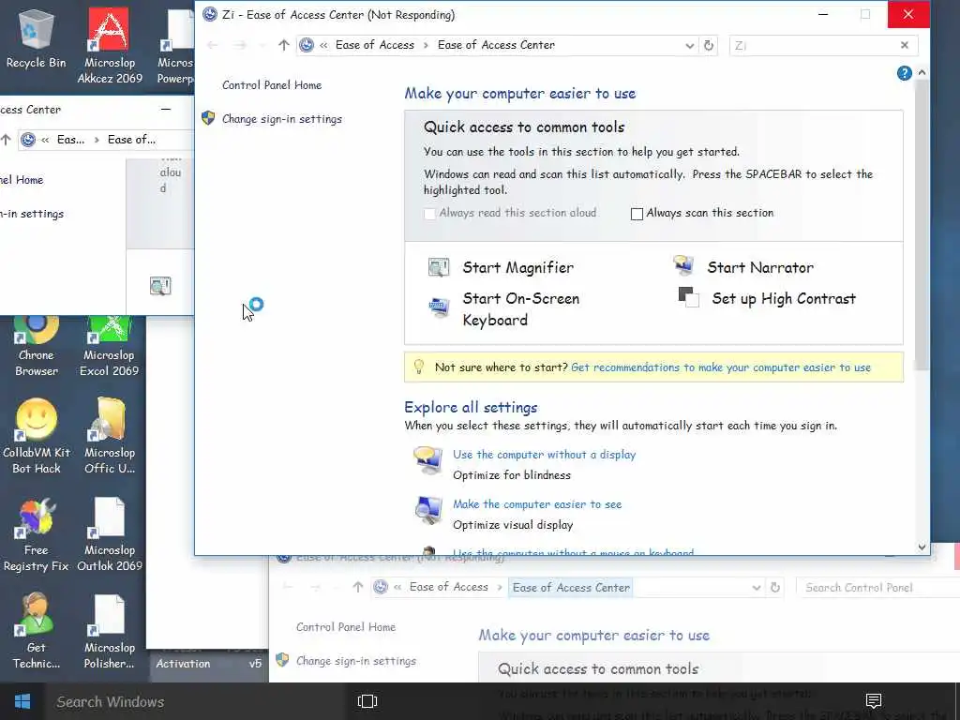Click 'Eas...' breadcrumb in left background window
960x720 pixels.
click(71, 140)
